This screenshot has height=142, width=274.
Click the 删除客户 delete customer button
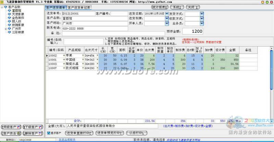[x=33, y=133]
